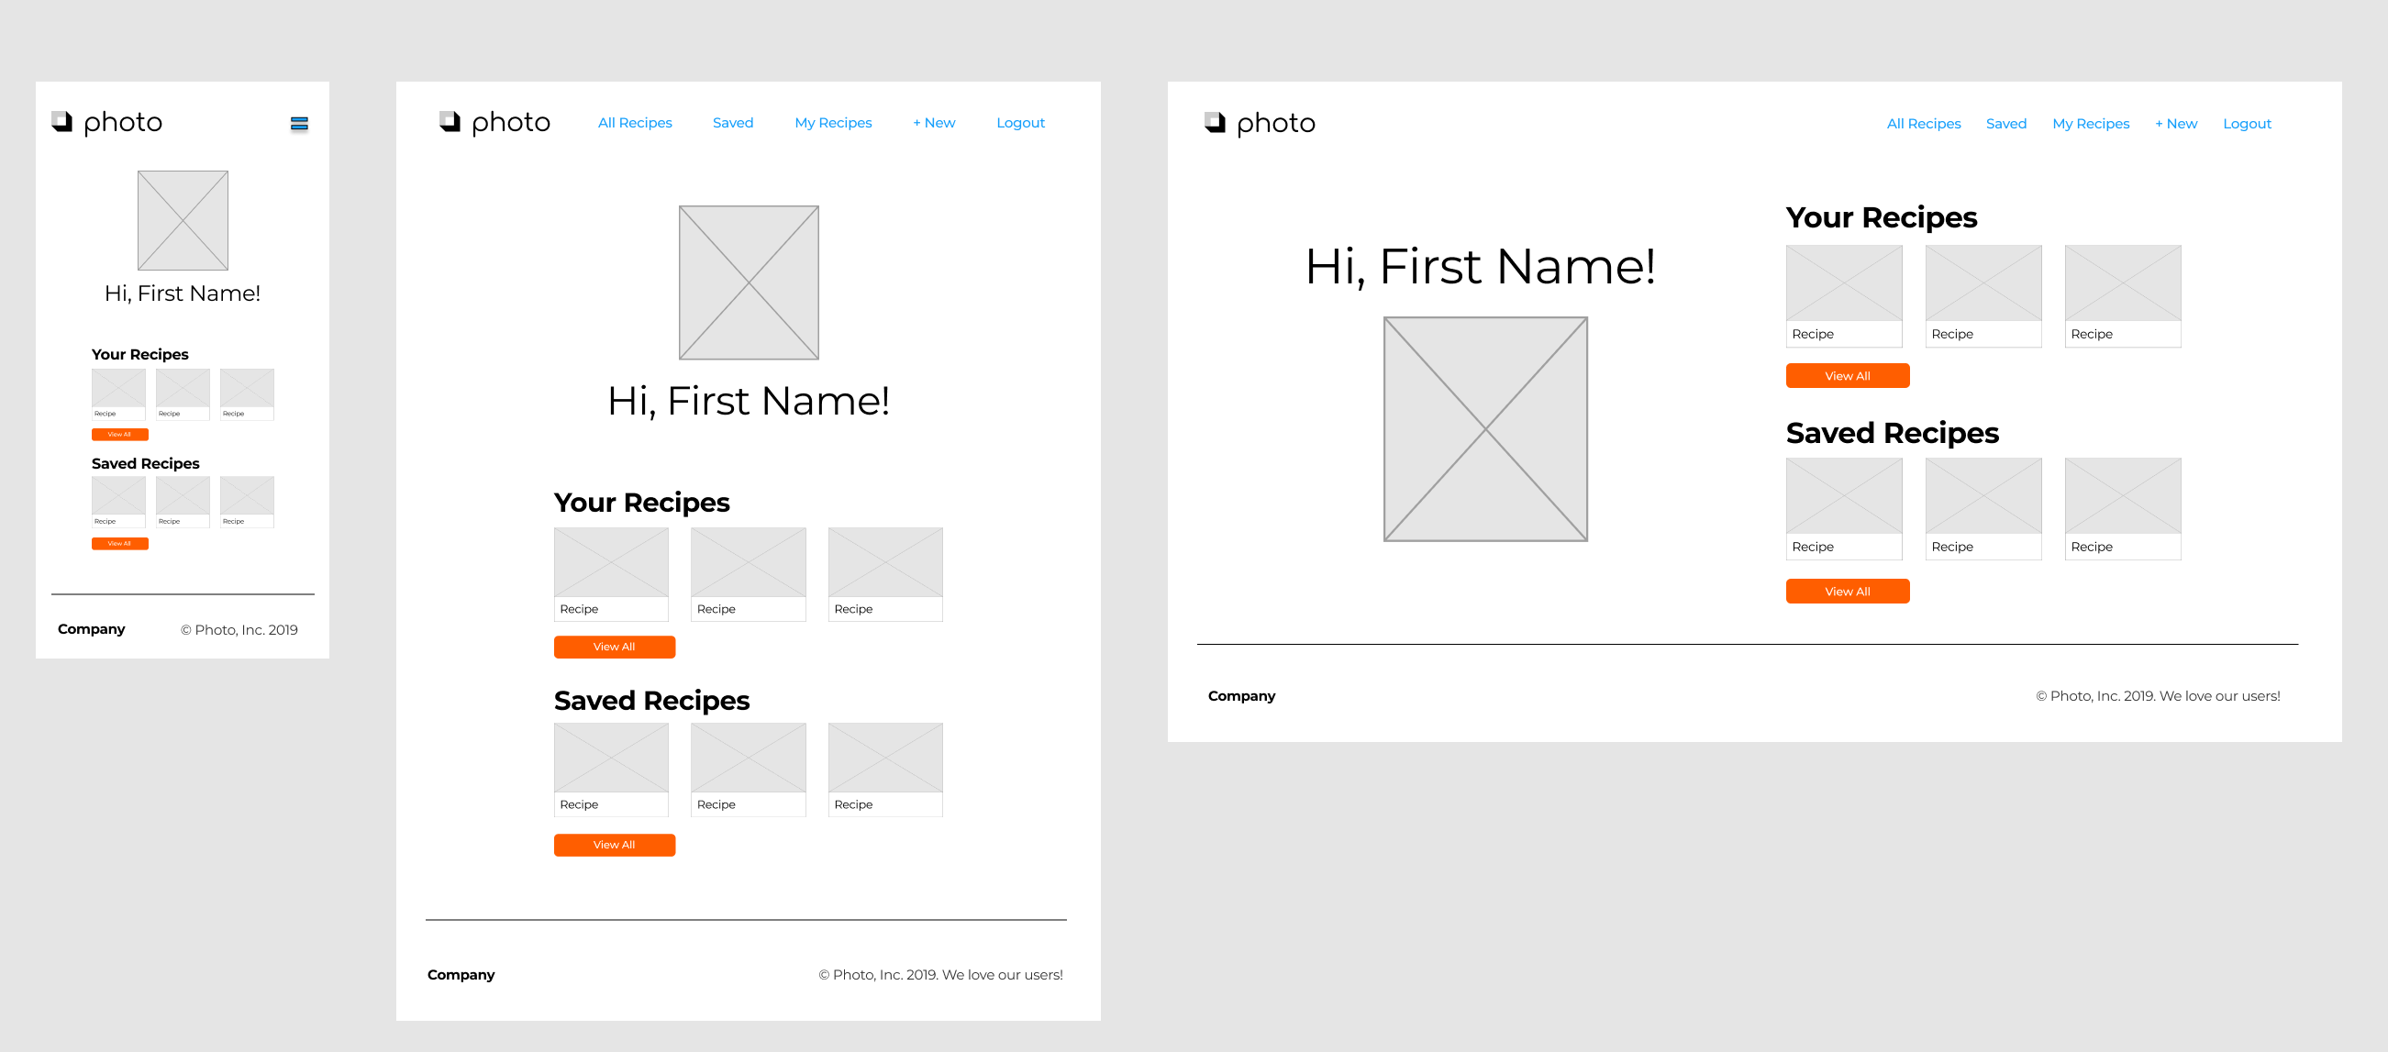Image resolution: width=2388 pixels, height=1052 pixels.
Task: Select 'Your Recipes' heading in mobile mockup
Action: (140, 355)
